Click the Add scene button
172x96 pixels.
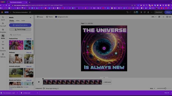[x=107, y=82]
